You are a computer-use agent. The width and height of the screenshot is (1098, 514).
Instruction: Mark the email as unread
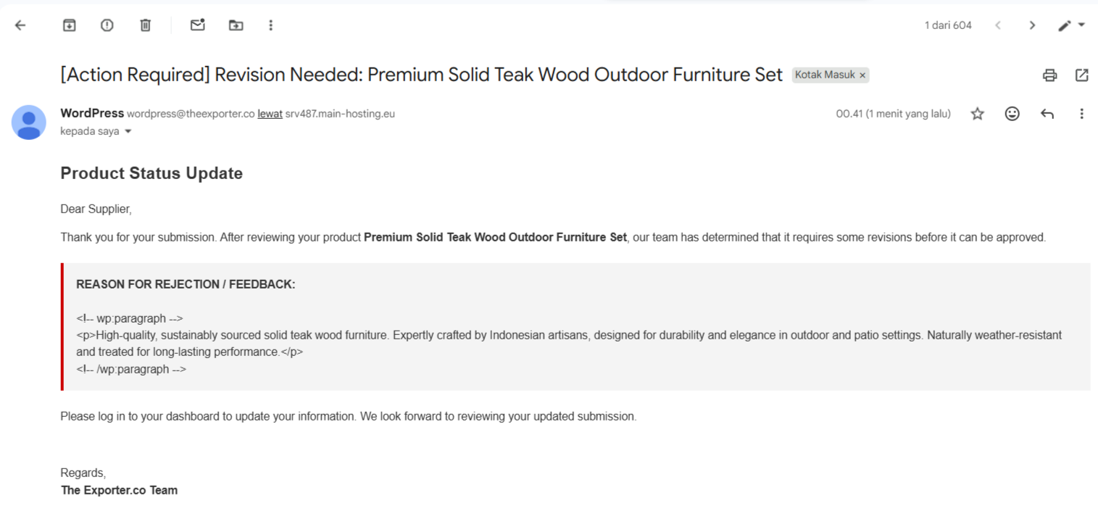[197, 25]
